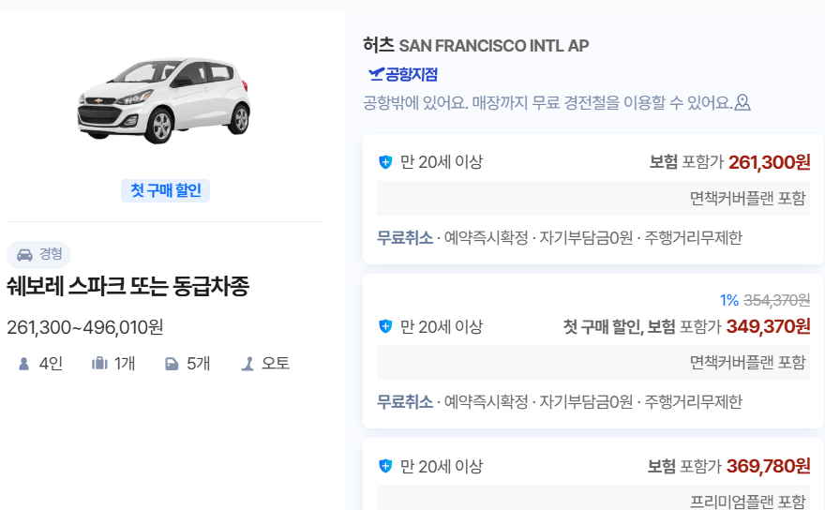Click the gear shift icon for 오토
The width and height of the screenshot is (825, 510).
pyautogui.click(x=247, y=364)
